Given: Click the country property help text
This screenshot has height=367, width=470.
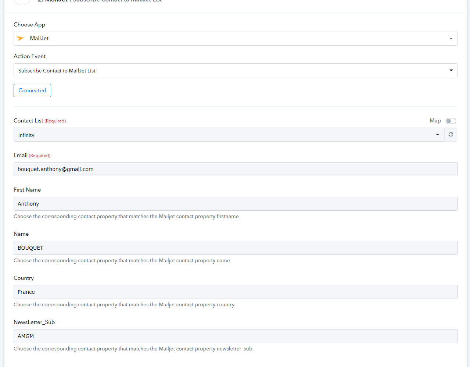Looking at the screenshot, I should pos(125,304).
